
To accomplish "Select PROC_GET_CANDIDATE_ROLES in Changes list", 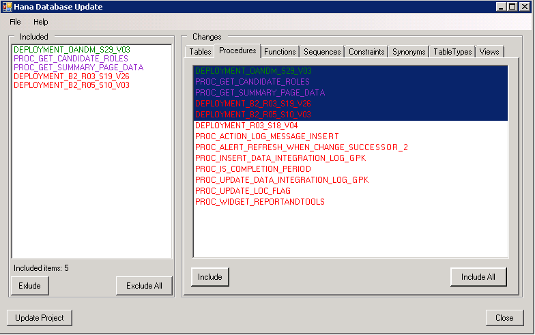I will tap(351, 82).
